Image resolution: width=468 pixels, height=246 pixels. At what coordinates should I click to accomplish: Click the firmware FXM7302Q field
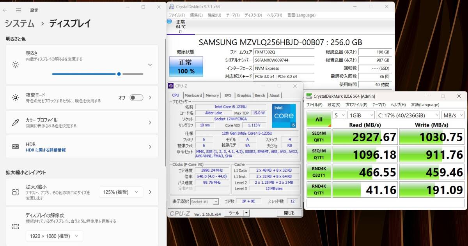(284, 52)
